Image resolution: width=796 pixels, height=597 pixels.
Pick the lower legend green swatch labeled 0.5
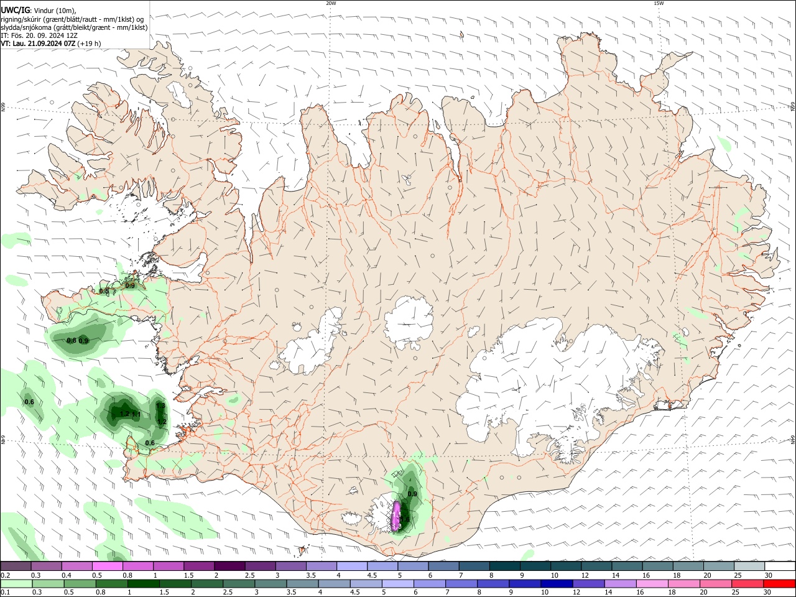(x=80, y=583)
